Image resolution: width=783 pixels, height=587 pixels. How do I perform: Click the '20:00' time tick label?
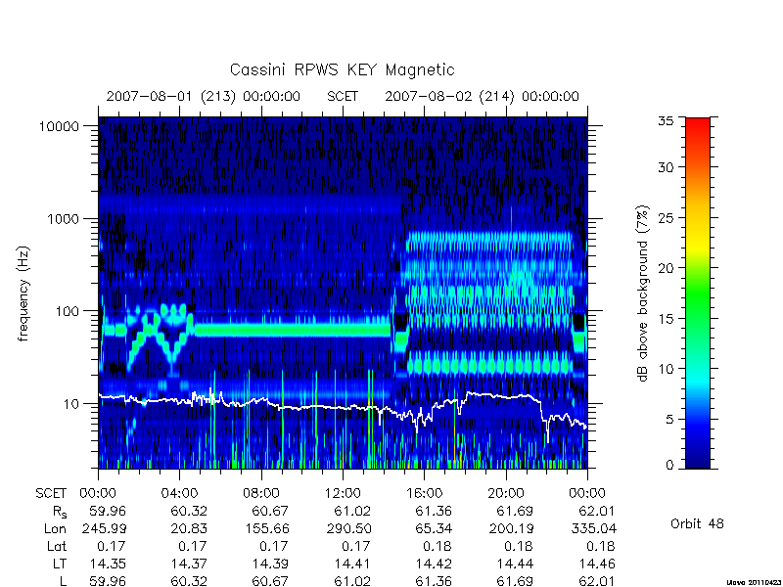(x=505, y=494)
